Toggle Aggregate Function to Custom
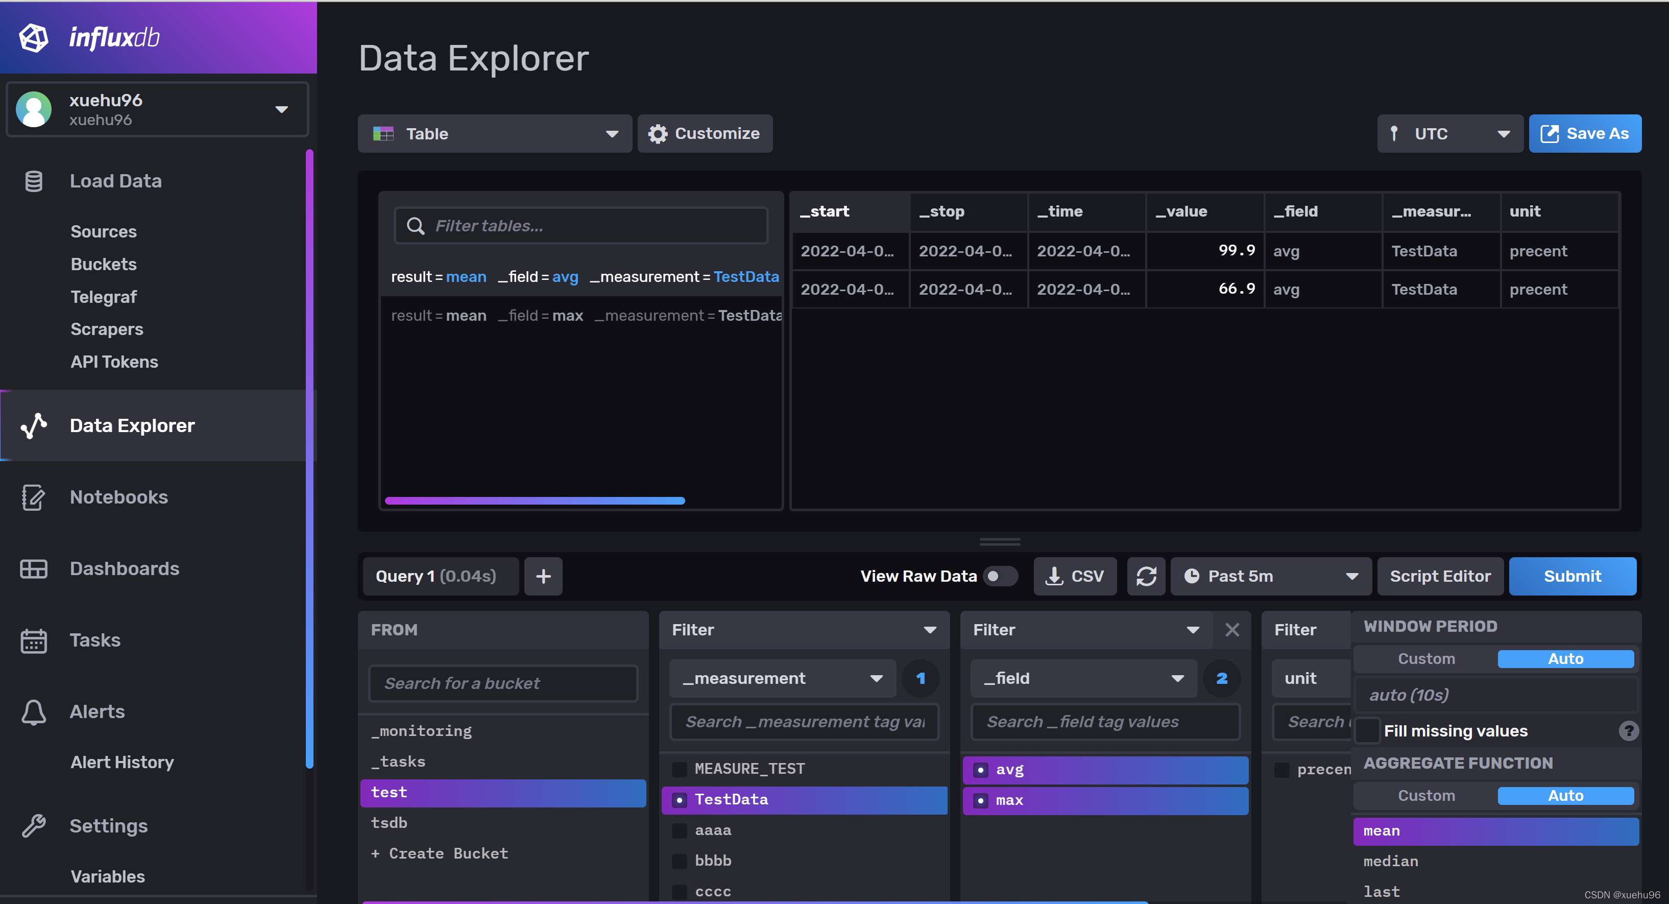1669x904 pixels. pos(1425,795)
